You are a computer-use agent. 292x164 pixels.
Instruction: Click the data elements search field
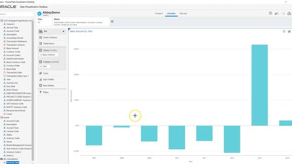[x=16, y=14]
